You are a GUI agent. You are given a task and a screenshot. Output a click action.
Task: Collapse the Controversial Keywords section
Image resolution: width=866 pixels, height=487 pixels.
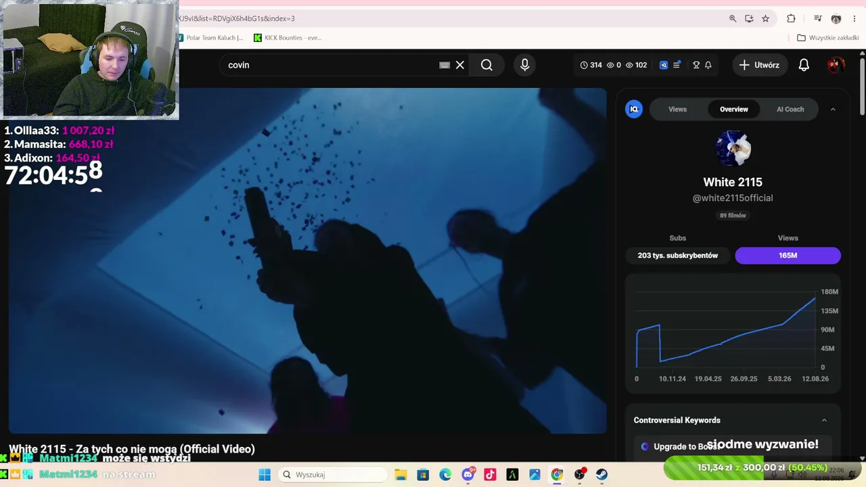click(x=824, y=420)
